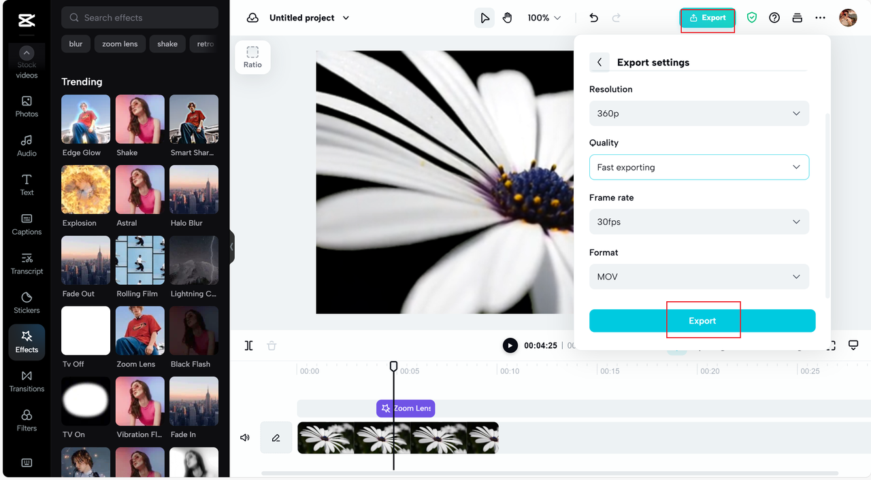
Task: Mute the video track speaker icon
Action: click(245, 438)
